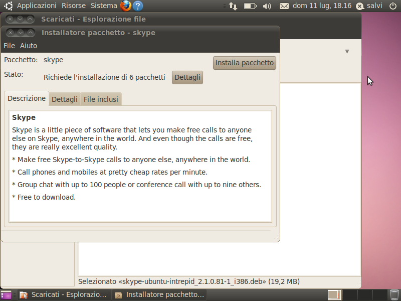Viewport: 401px width, 301px height.
Task: Click the Installa pacchetto button
Action: [x=245, y=63]
